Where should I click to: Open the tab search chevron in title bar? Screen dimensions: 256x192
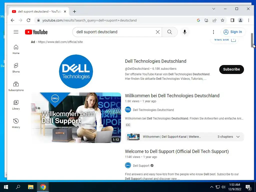pyautogui.click(x=214, y=9)
